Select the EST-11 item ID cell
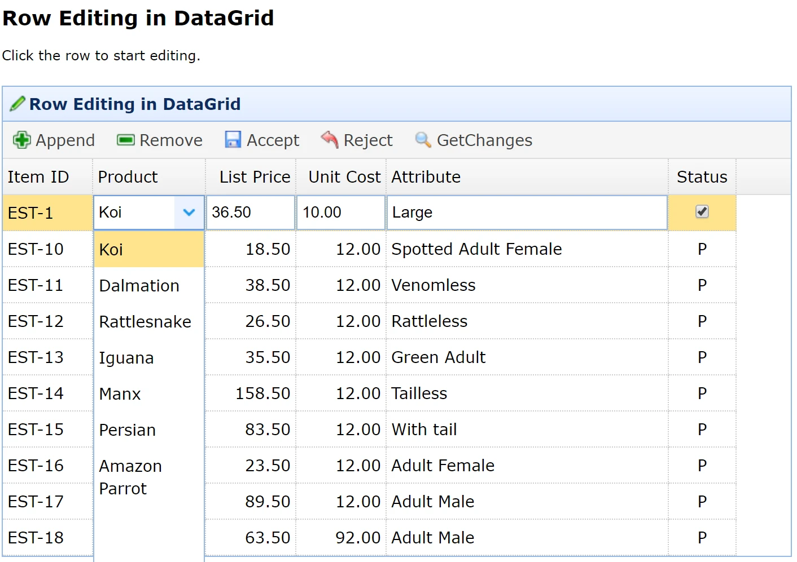 [47, 285]
